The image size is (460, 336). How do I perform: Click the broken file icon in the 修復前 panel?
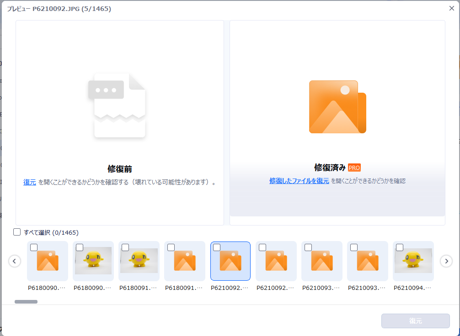coord(119,105)
